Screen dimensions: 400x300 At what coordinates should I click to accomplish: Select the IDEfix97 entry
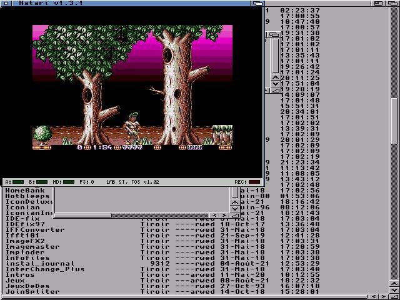coord(25,224)
